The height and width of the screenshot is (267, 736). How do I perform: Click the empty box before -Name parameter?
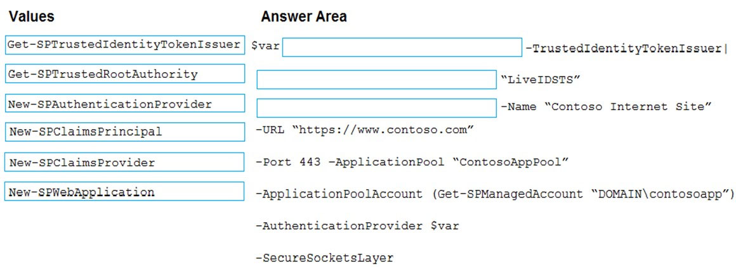pyautogui.click(x=376, y=108)
